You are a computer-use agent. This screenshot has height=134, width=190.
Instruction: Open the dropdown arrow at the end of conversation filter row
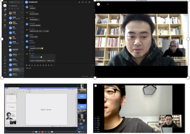tap(23, 9)
